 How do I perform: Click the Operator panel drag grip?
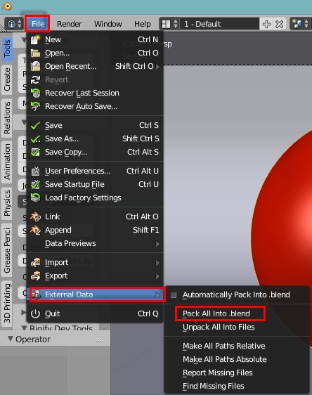100,339
